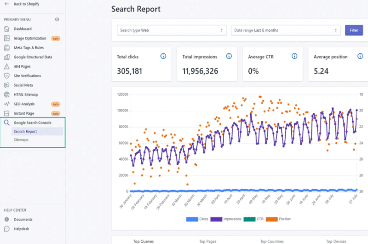Click the Total clicks value 305,181
Screen dimensions: 368x244
click(130, 71)
